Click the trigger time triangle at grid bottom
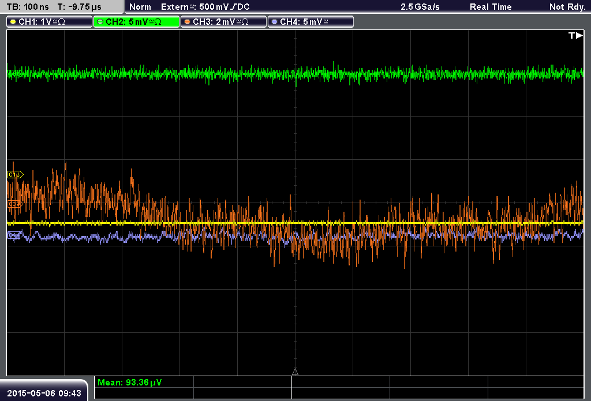591x401 pixels. [295, 372]
